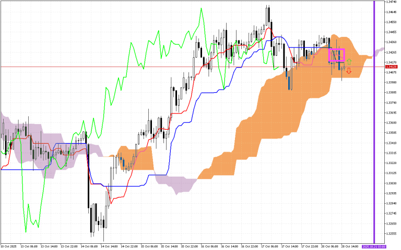401x250 pixels.
Task: Select the red horizontal bid price line
Action: (192, 67)
